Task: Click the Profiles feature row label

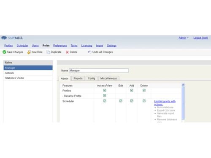Action: [x=67, y=91]
